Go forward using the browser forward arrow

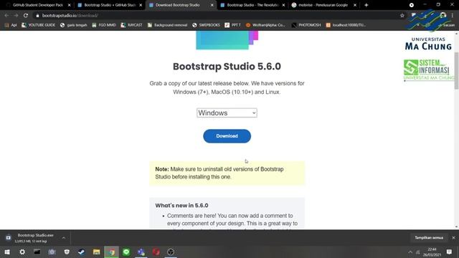pyautogui.click(x=16, y=16)
